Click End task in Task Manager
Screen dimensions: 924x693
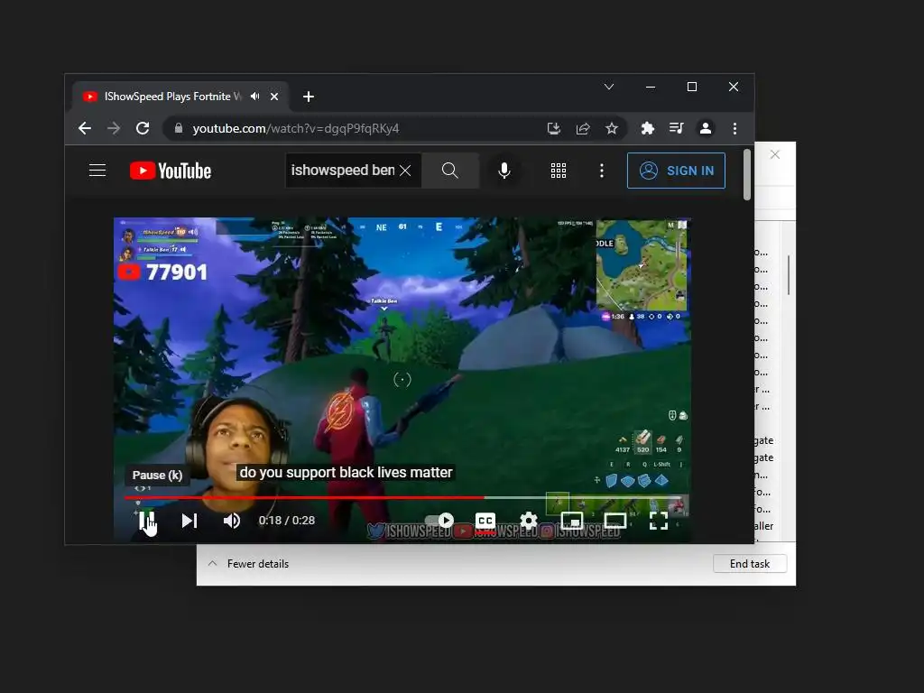coord(750,563)
